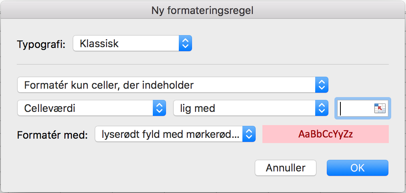
Task: Open the 'Formatér med' format dropdown
Action: (x=175, y=134)
